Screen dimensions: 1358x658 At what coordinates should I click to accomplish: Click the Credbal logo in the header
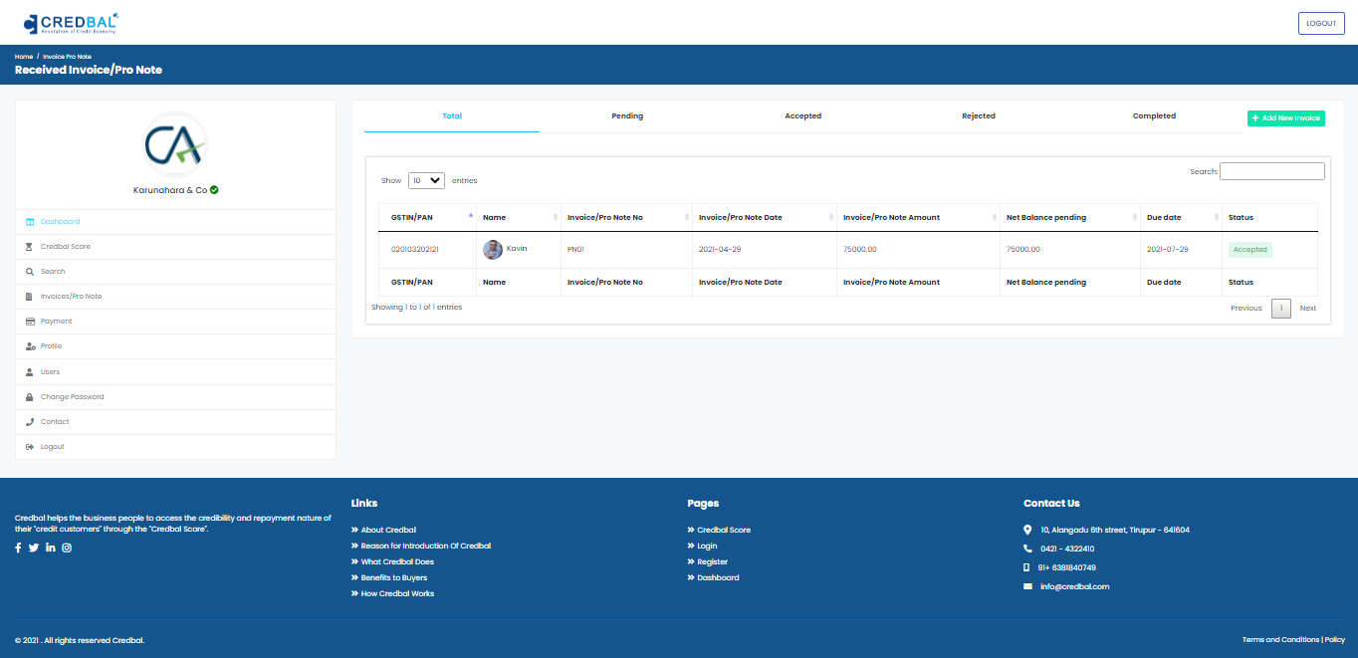click(71, 22)
